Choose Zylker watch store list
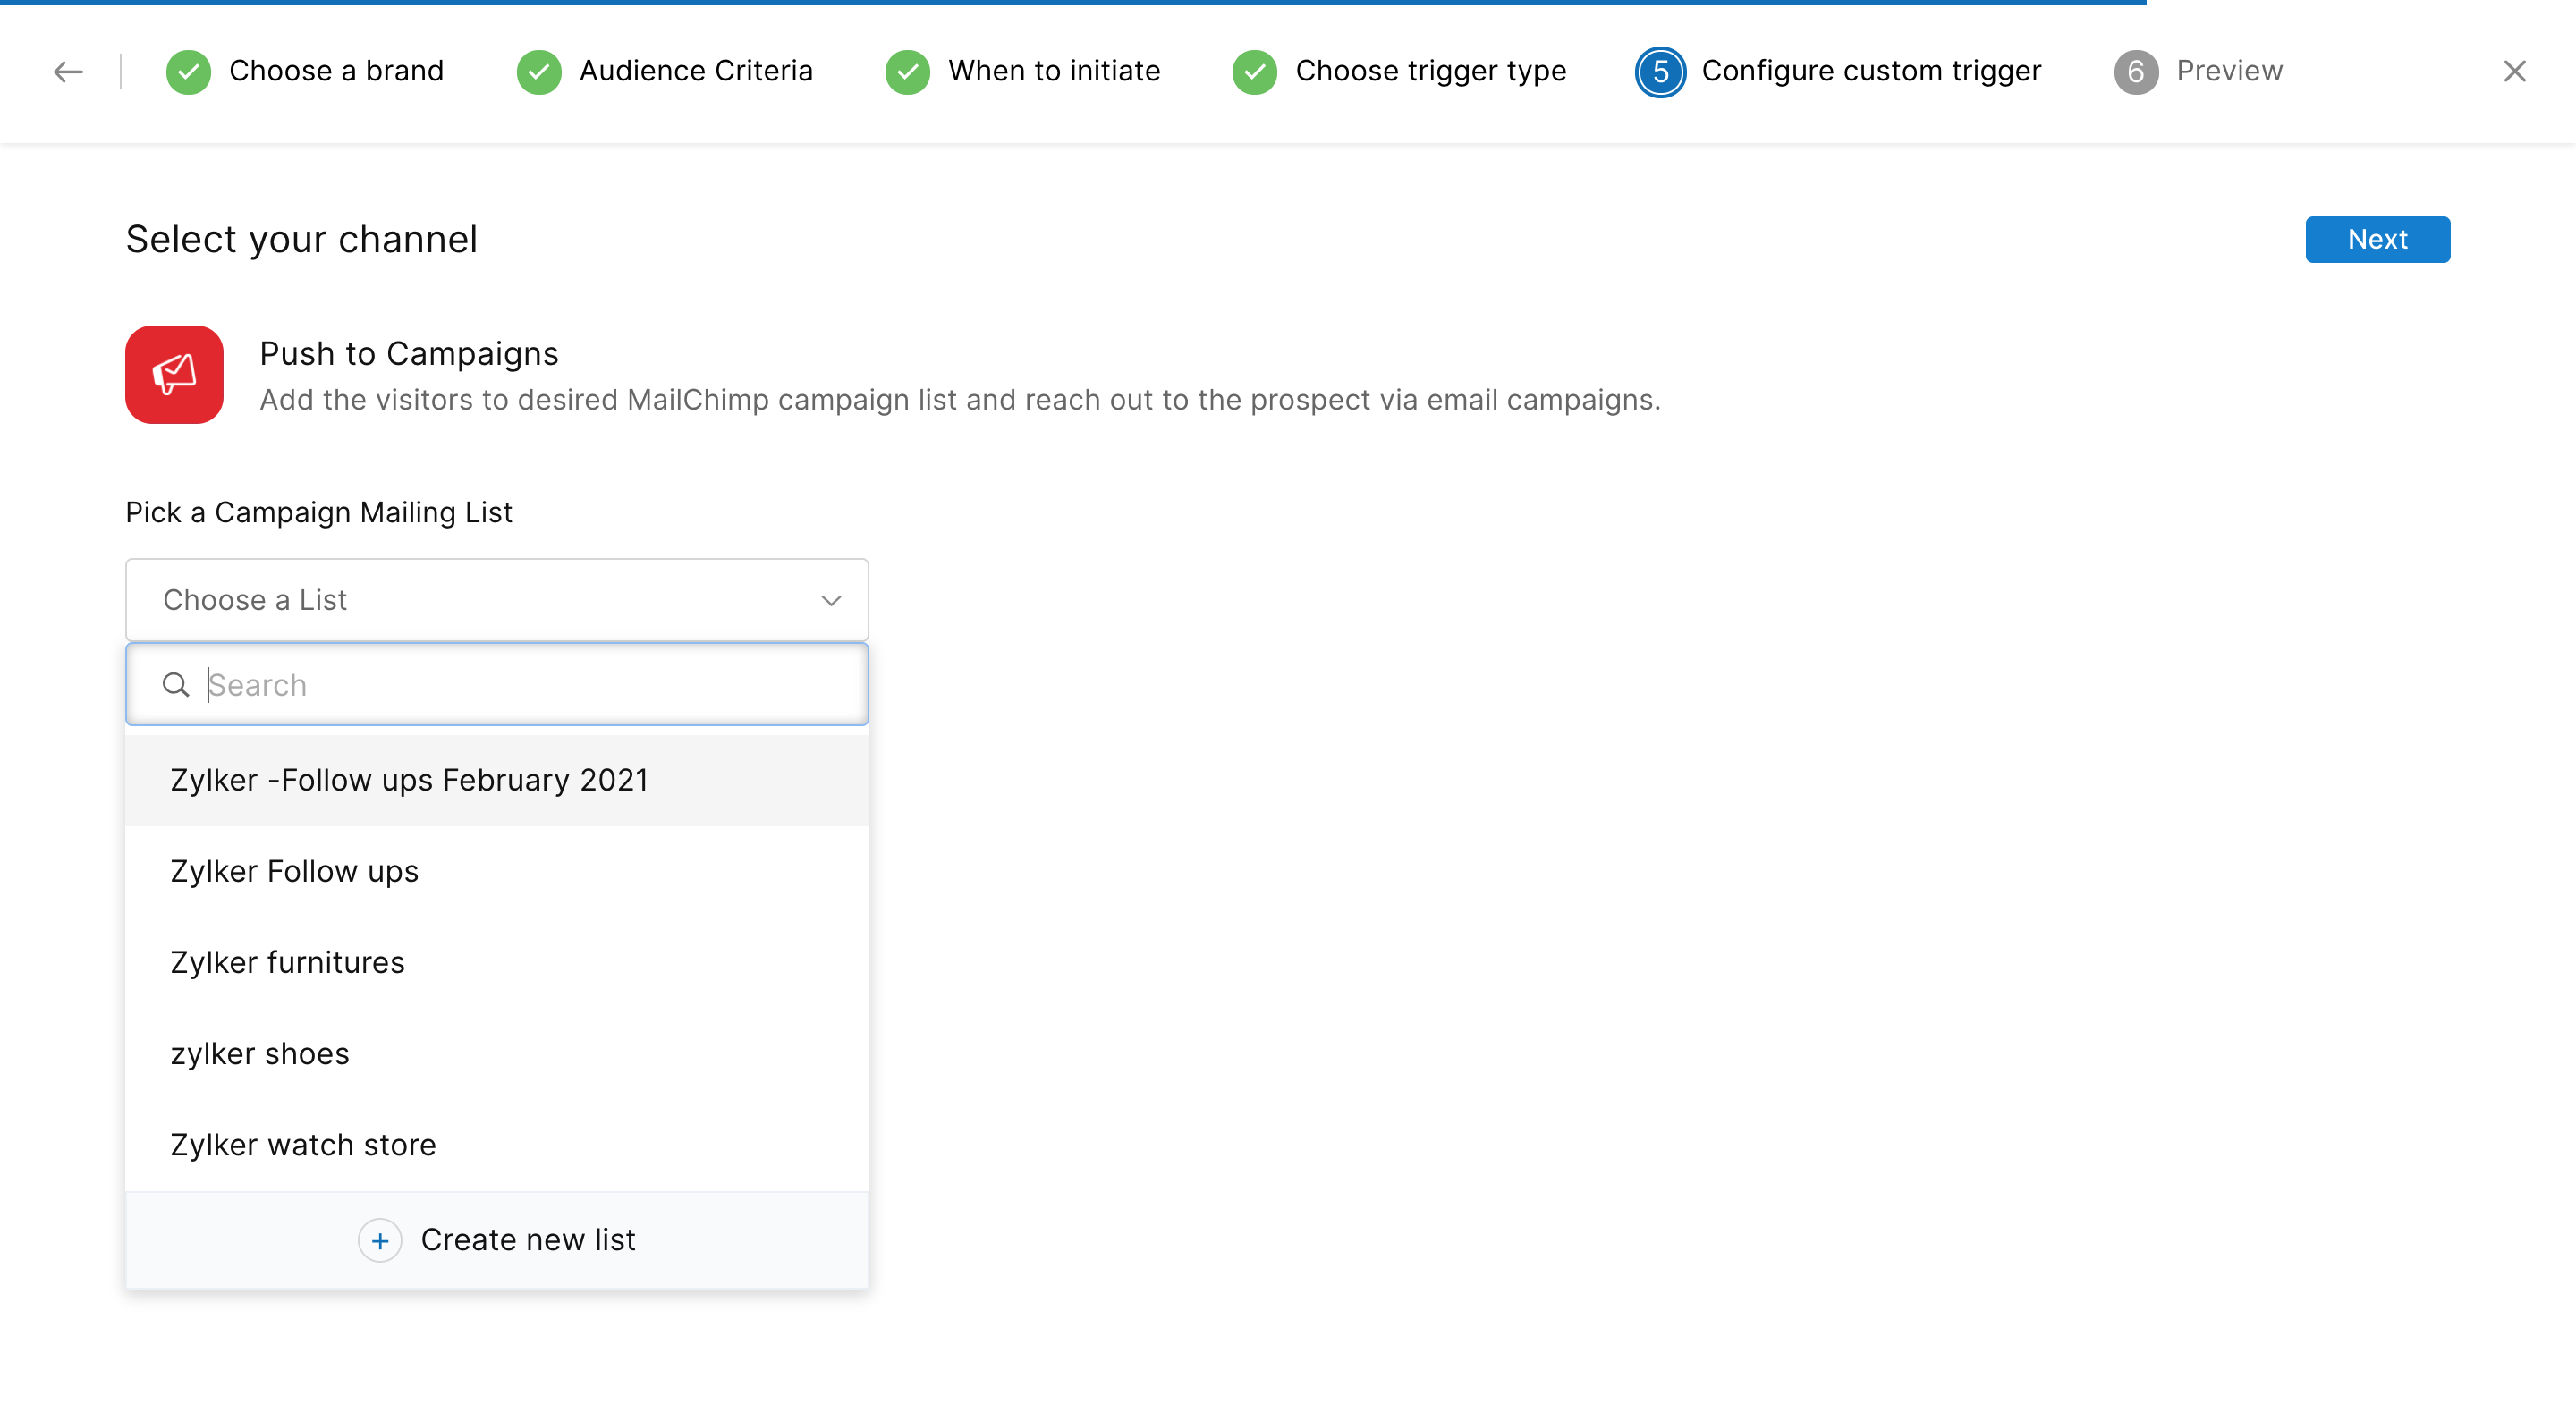The height and width of the screenshot is (1404, 2576). 303,1144
